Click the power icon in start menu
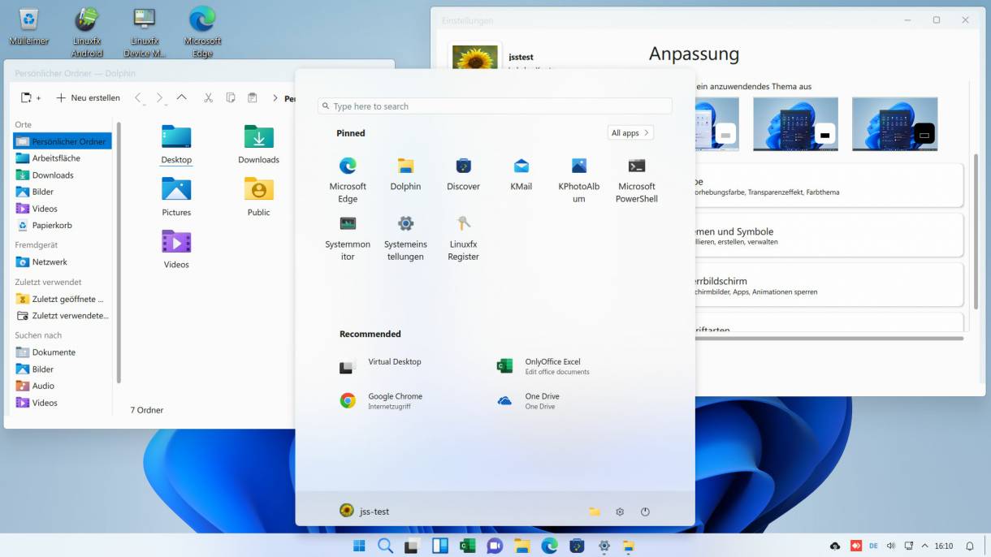 coord(645,512)
